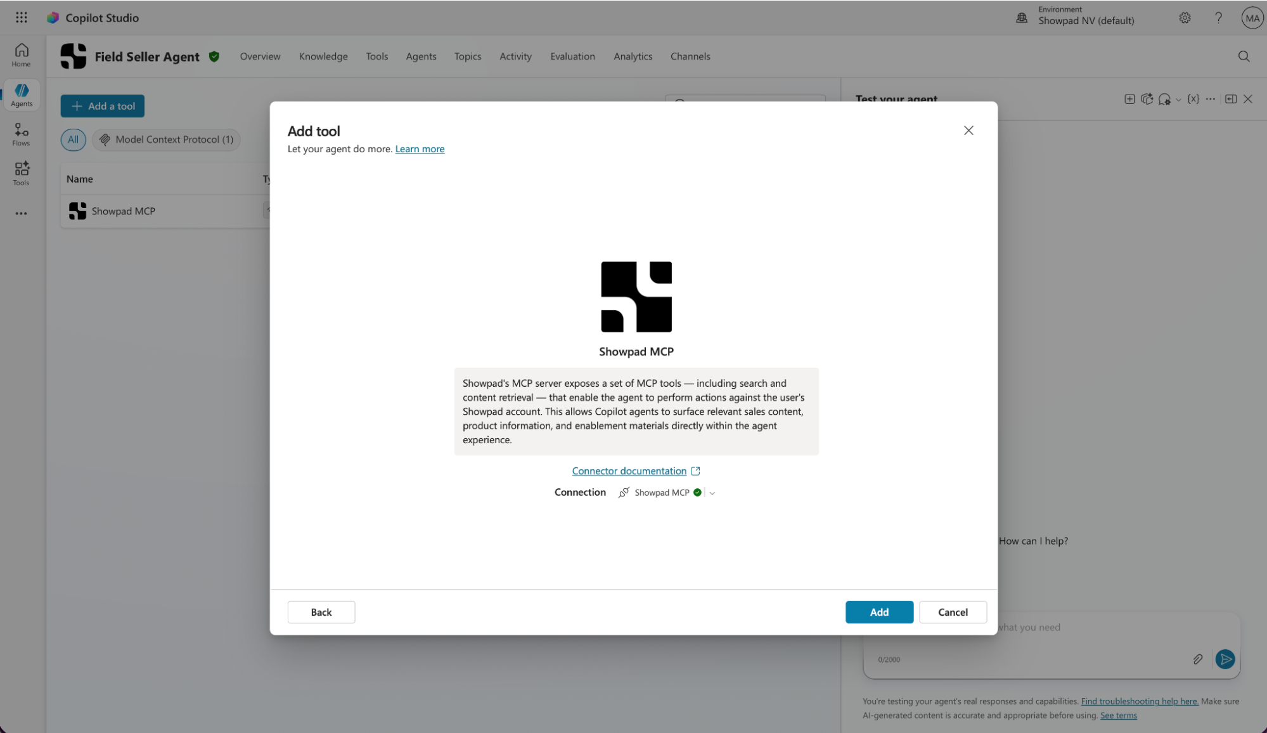1267x733 pixels.
Task: Open Flows in the left sidebar
Action: pyautogui.click(x=21, y=134)
